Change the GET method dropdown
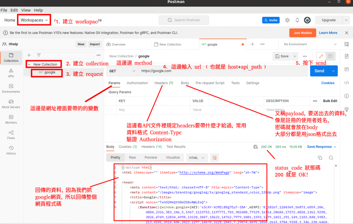 [122, 71]
